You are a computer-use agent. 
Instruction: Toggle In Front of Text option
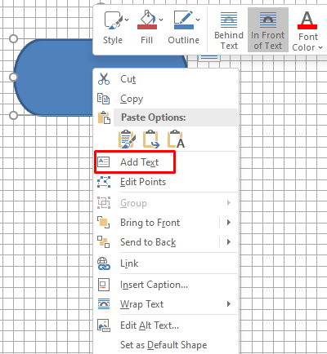[268, 30]
